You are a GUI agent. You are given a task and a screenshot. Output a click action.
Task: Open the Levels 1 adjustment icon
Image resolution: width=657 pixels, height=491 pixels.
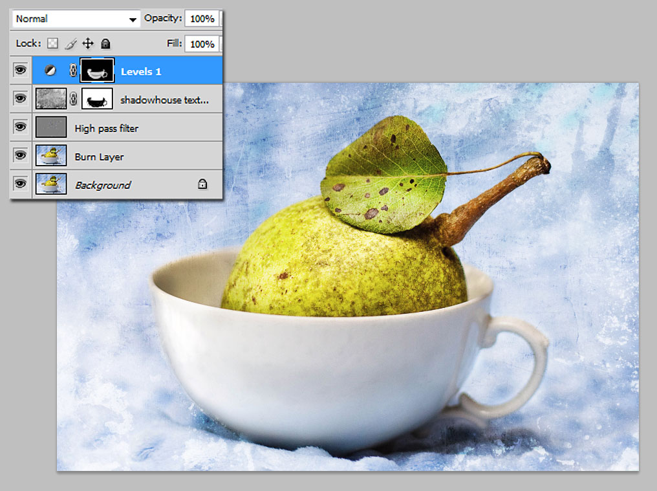coord(51,71)
